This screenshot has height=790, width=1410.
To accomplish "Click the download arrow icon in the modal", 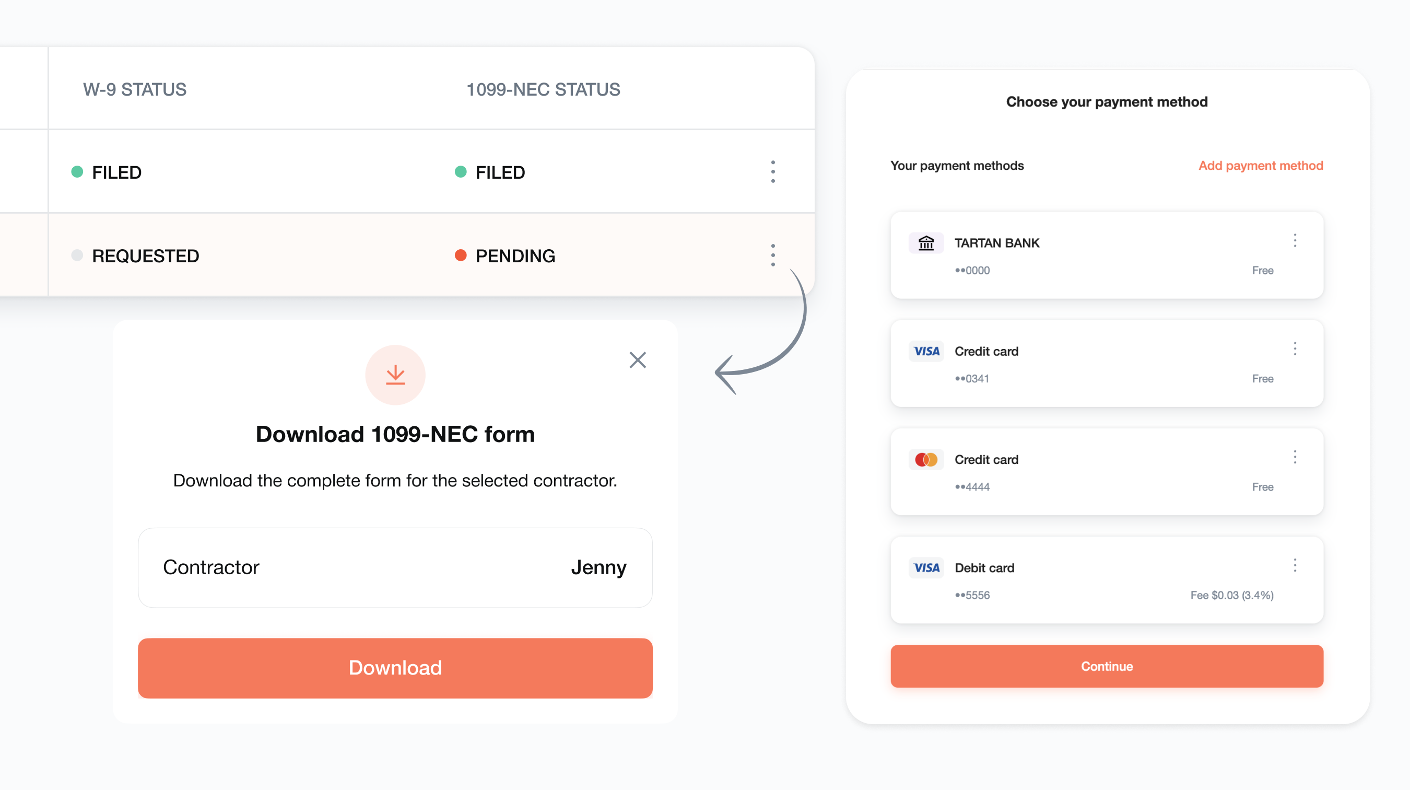I will click(x=395, y=375).
